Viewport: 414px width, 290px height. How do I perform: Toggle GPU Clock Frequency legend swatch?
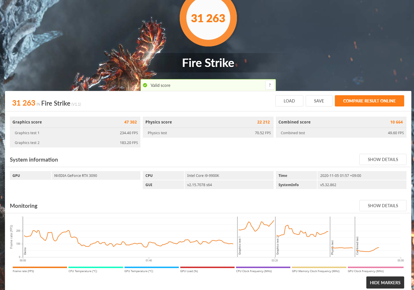(376, 267)
